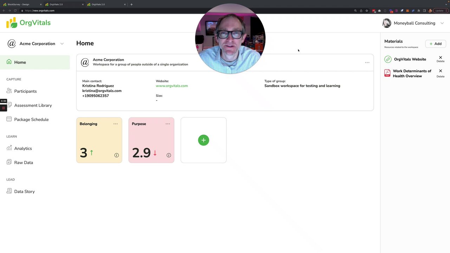450x253 pixels.
Task: Click the rocket extension icon
Action: click(402, 11)
